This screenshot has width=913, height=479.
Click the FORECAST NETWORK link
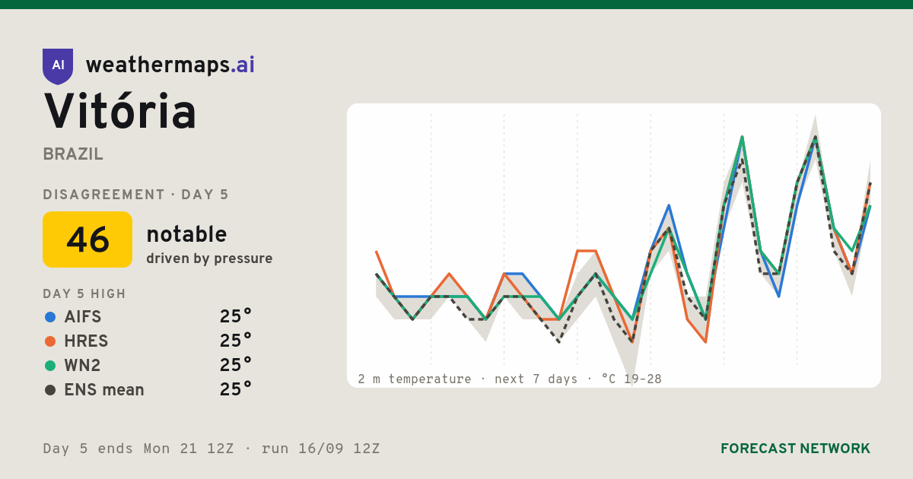click(x=795, y=449)
